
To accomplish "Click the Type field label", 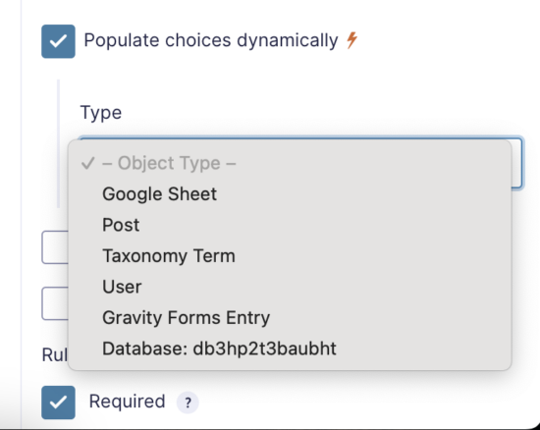I will (x=101, y=113).
